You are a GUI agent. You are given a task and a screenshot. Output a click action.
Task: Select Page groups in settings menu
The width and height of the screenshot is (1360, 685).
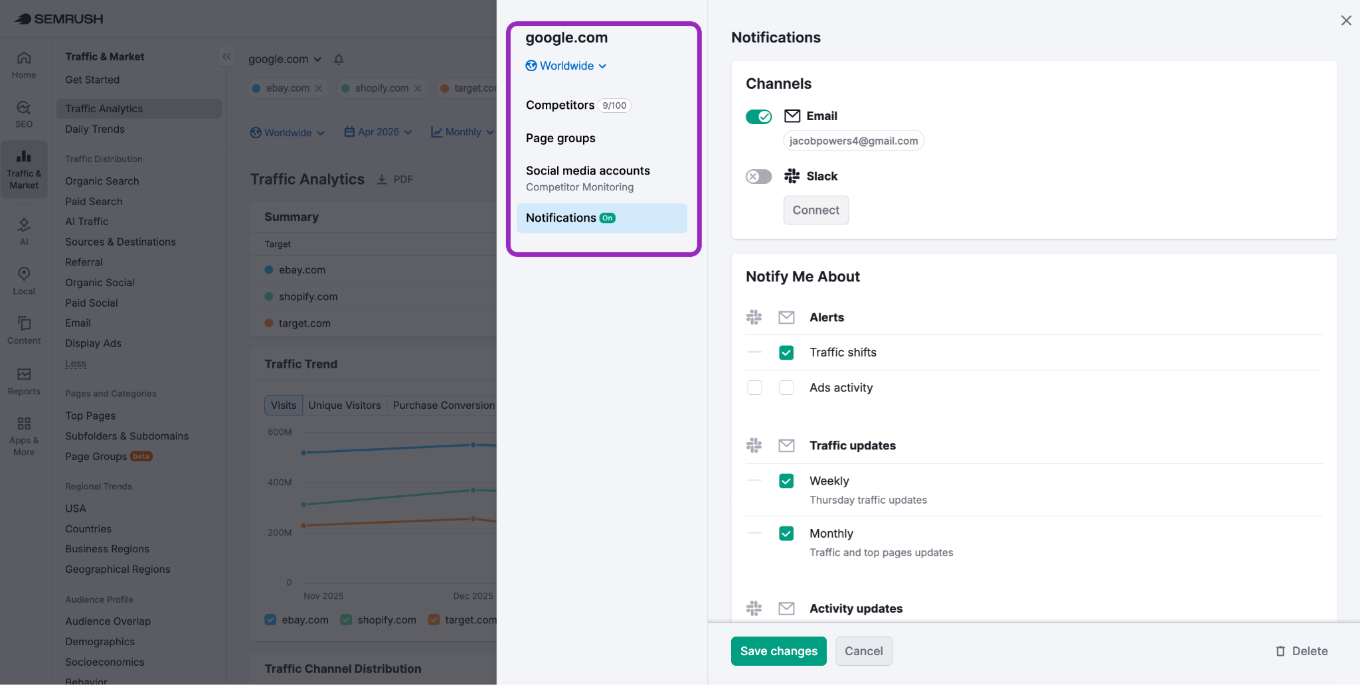(602, 138)
